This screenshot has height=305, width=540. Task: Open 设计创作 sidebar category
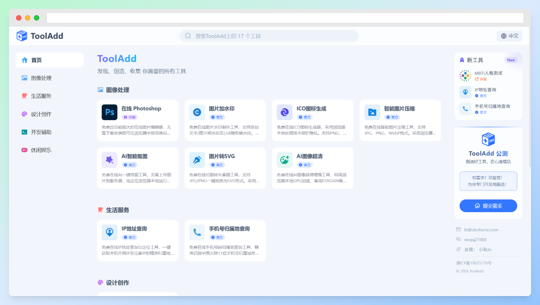coord(41,114)
